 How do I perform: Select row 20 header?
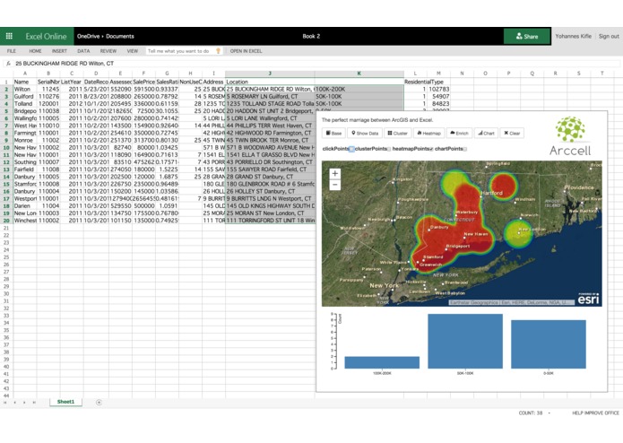point(6,221)
